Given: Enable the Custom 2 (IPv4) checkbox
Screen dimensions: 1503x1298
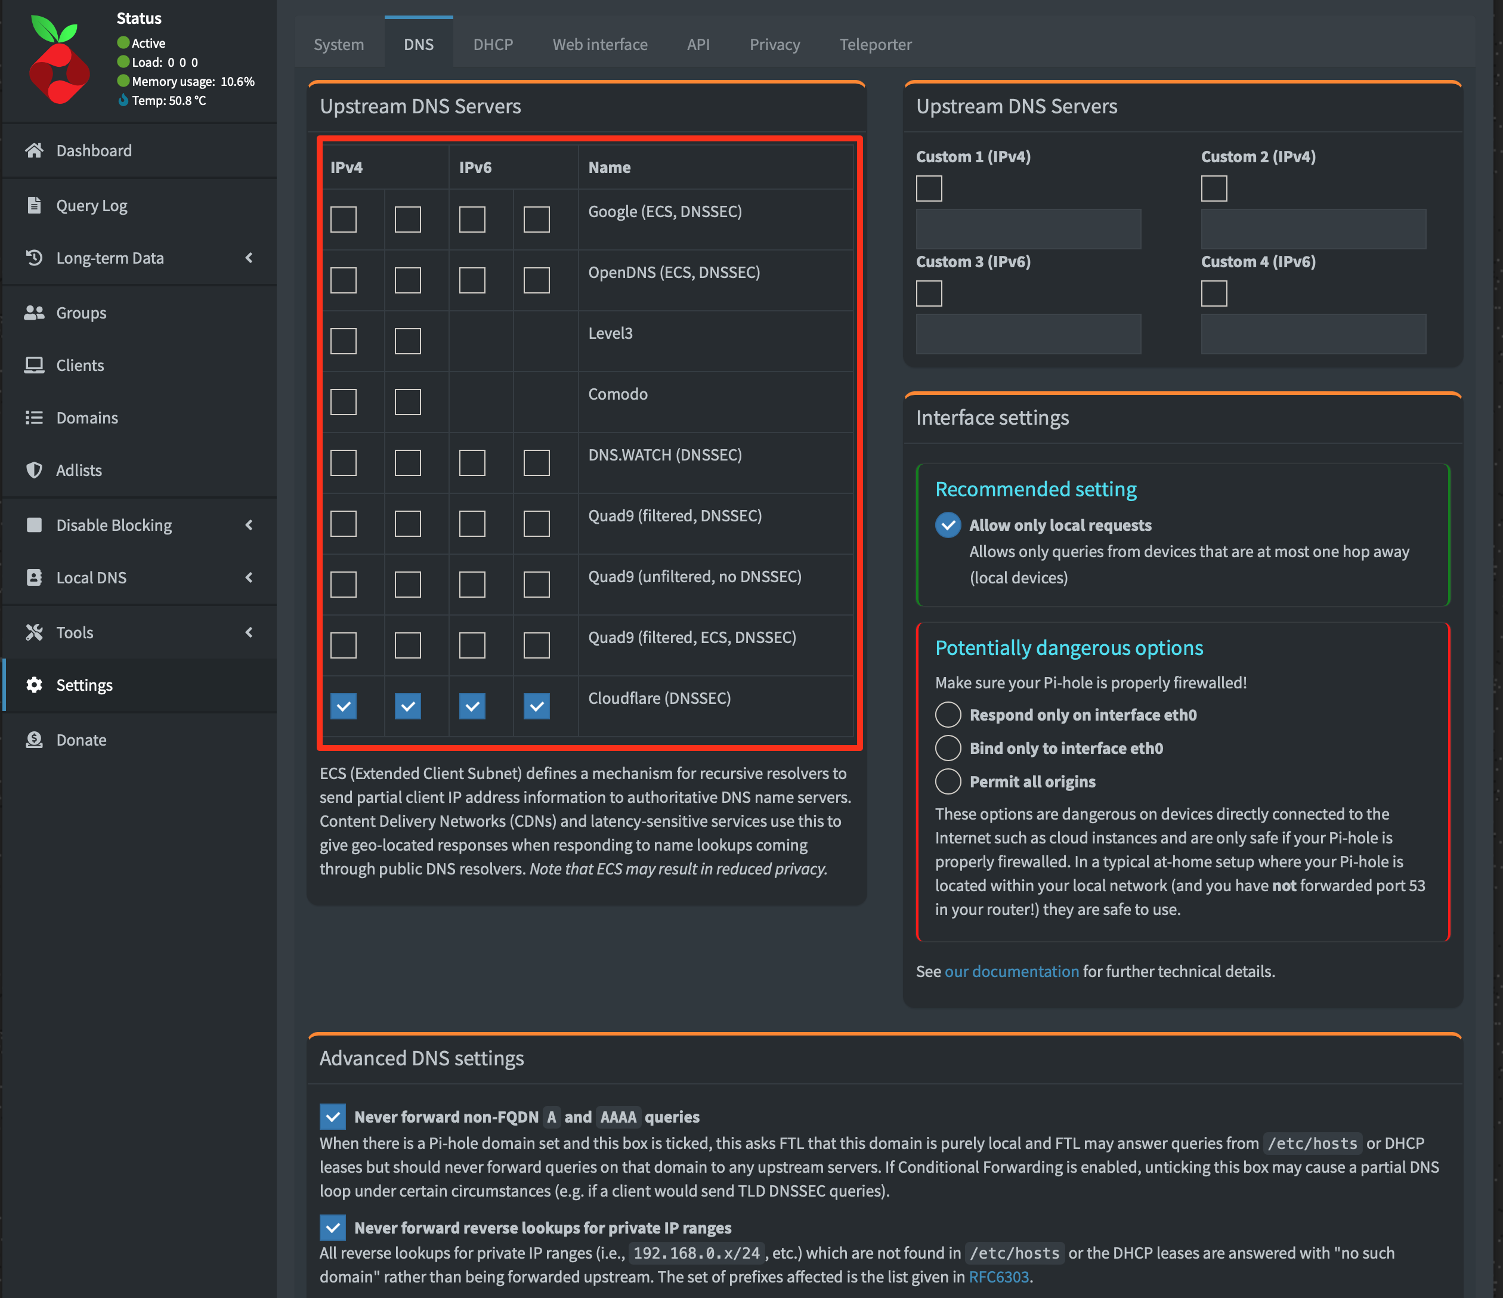Looking at the screenshot, I should (1214, 188).
